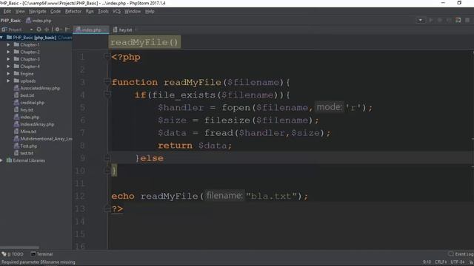Open the Code menu
This screenshot has height=266, width=474.
[x=56, y=11]
